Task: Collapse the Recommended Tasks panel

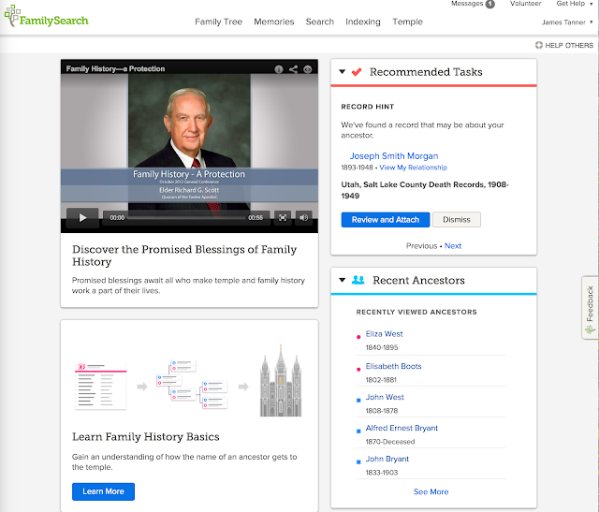Action: coord(343,72)
